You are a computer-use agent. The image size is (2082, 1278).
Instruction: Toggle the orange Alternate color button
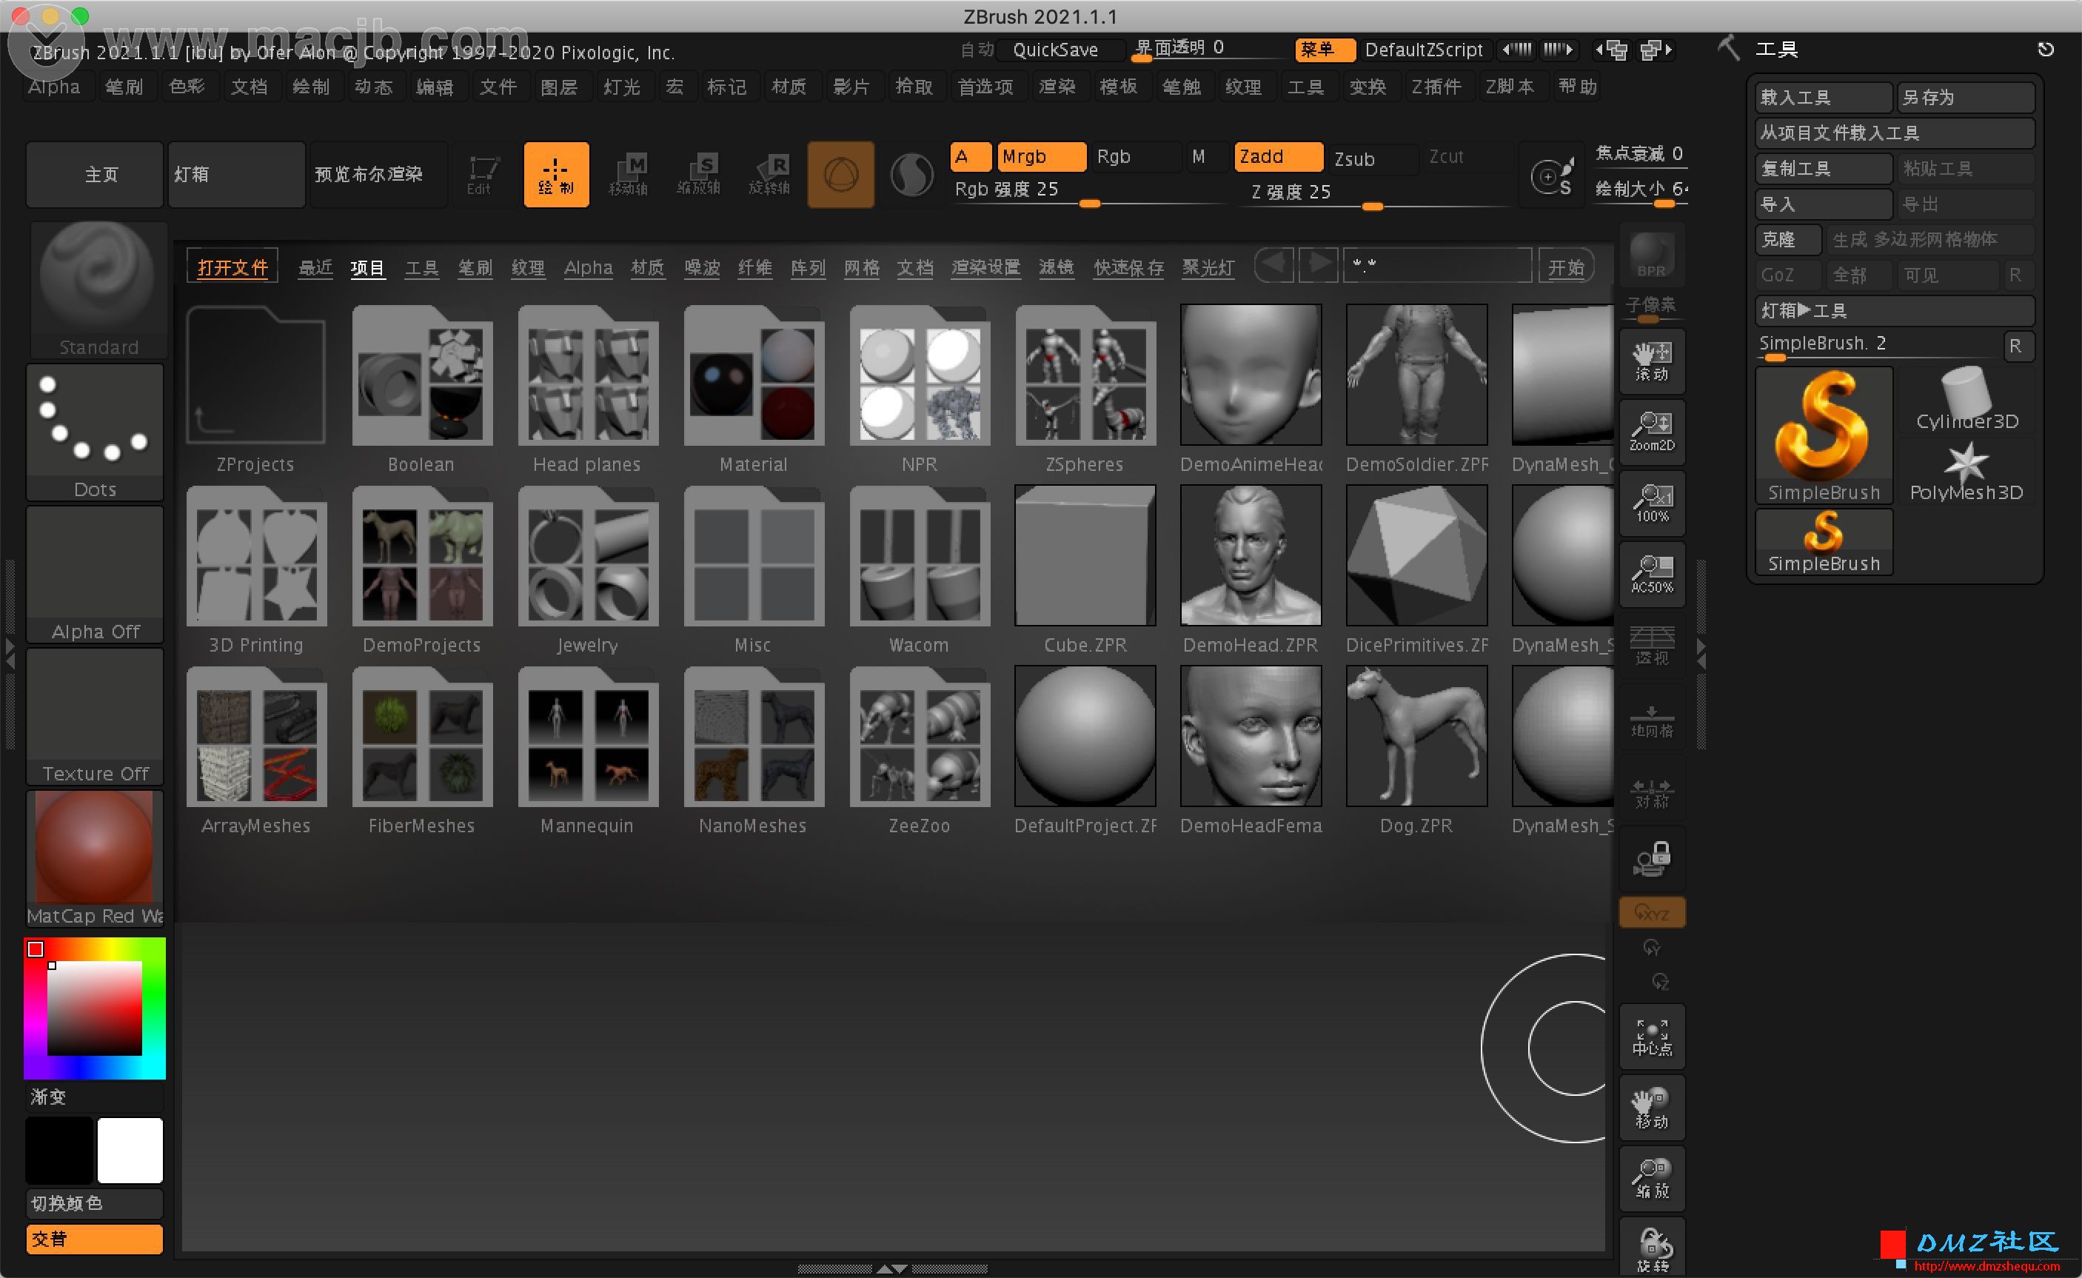pos(95,1239)
